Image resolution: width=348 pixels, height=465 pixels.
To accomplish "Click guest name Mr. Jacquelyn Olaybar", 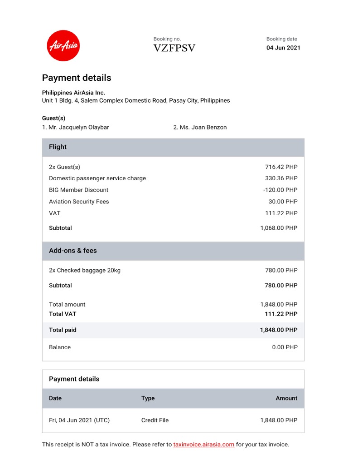I will (x=76, y=127).
